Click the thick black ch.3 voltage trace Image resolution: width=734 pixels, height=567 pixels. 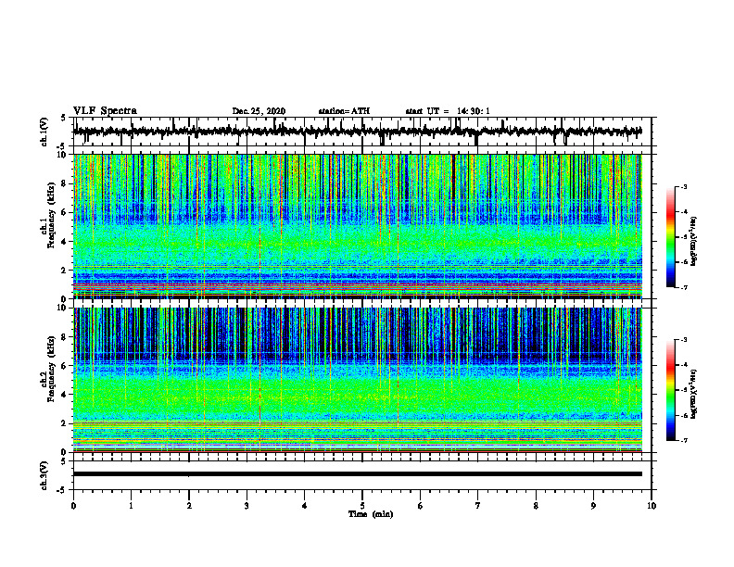click(x=358, y=474)
